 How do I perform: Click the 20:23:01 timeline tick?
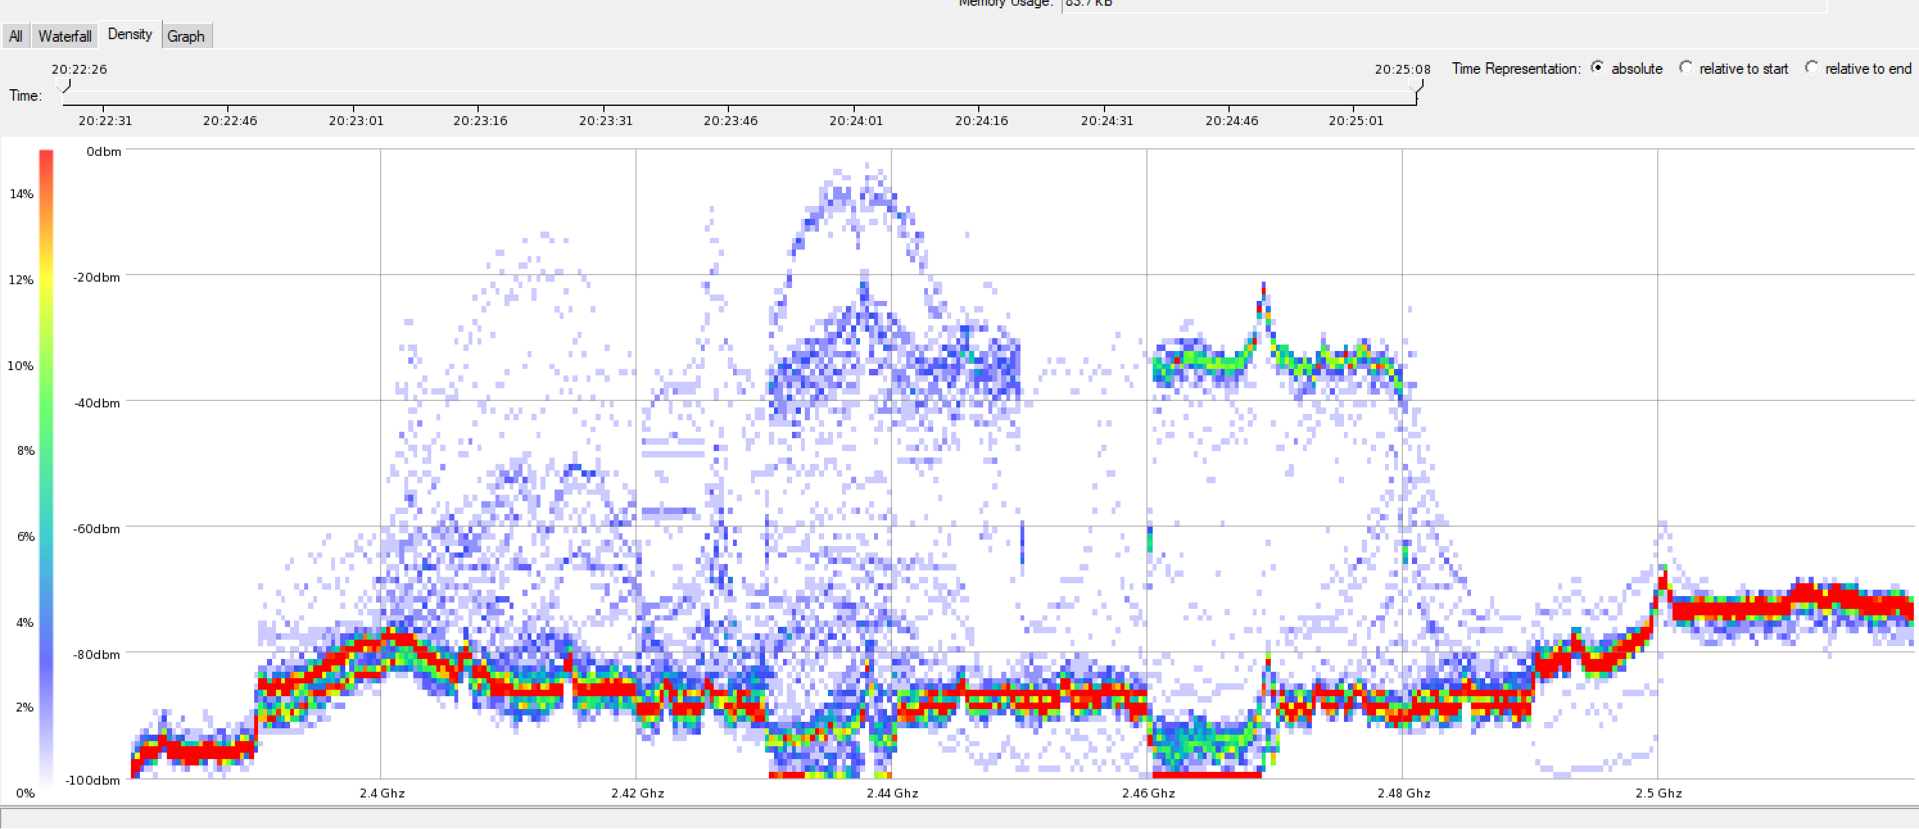pyautogui.click(x=356, y=120)
